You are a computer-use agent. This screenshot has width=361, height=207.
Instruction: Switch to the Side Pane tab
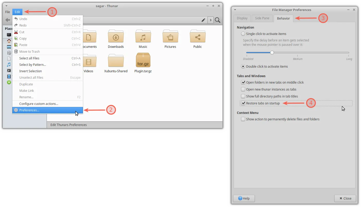(262, 18)
